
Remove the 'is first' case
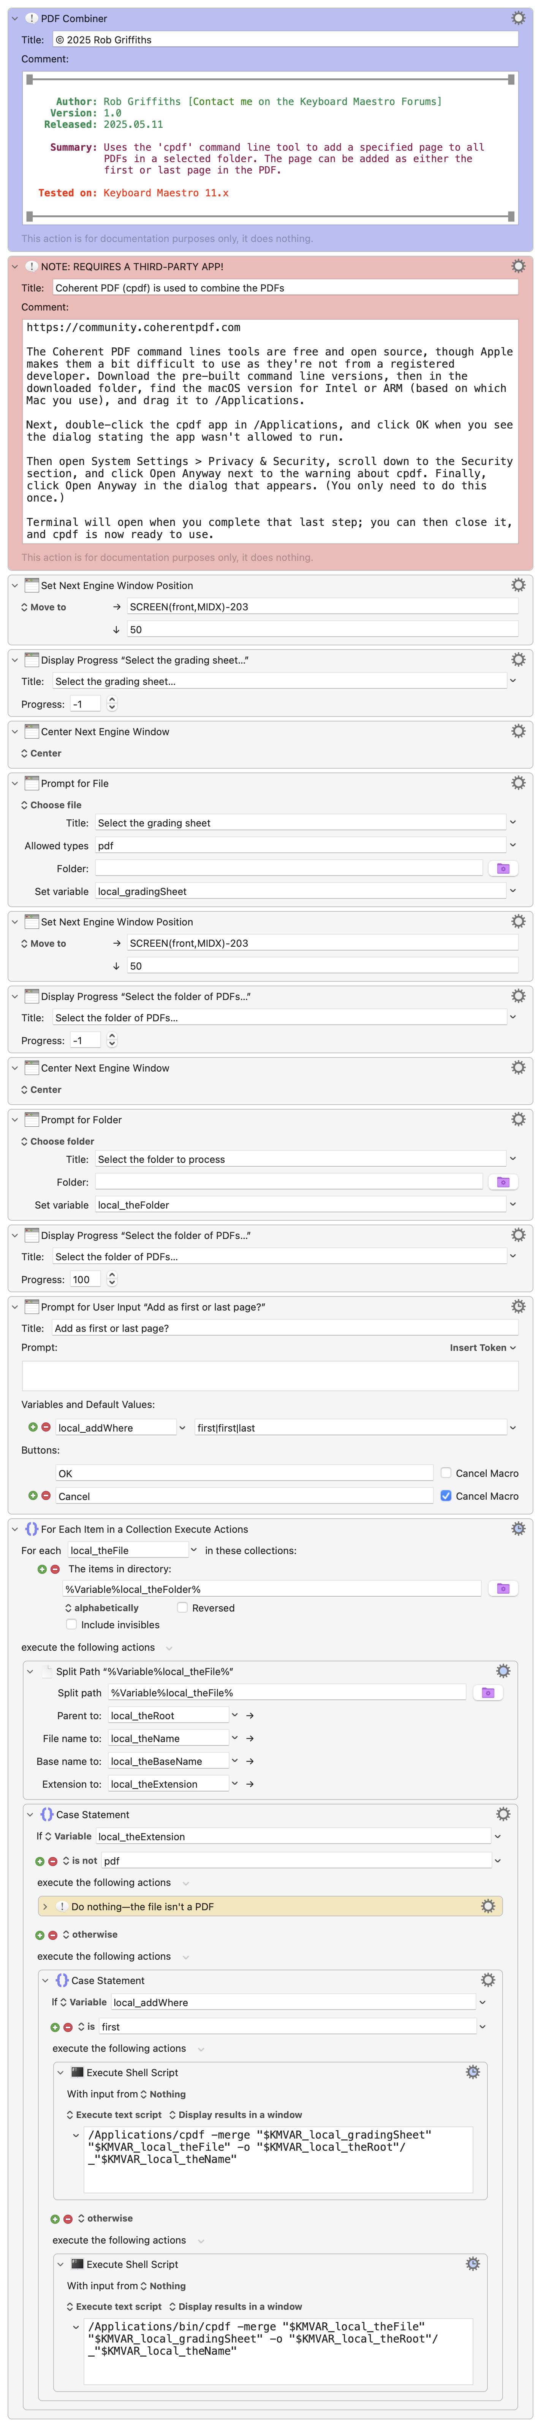[68, 2027]
